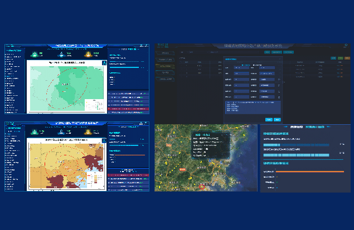Click left cyan button at dialog bottom
The height and width of the screenshot is (230, 354).
tap(269, 120)
